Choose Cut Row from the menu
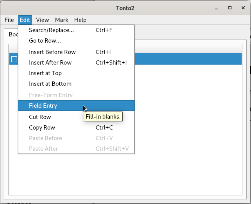This screenshot has height=204, width=251. coord(40,117)
